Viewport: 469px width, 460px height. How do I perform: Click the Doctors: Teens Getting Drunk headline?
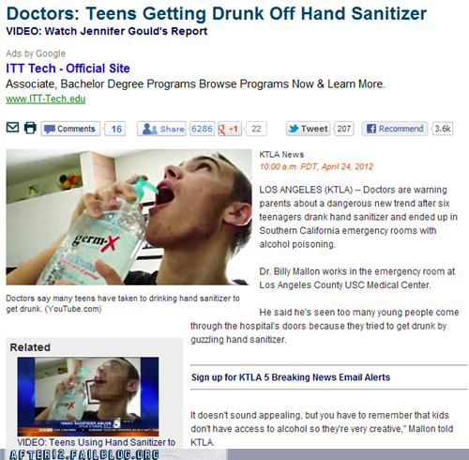coord(217,13)
